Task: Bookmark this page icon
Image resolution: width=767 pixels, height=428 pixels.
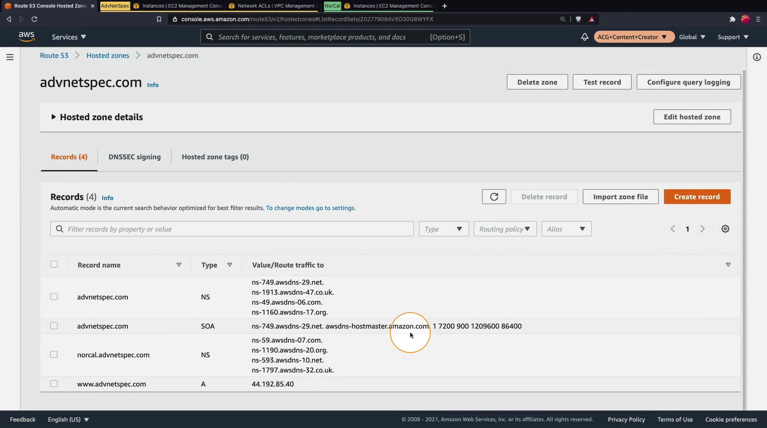Action: pyautogui.click(x=159, y=19)
